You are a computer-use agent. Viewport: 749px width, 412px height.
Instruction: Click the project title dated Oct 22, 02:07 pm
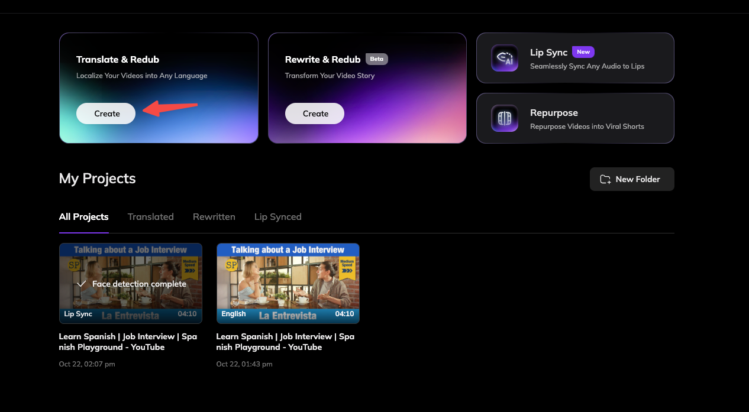click(x=128, y=342)
